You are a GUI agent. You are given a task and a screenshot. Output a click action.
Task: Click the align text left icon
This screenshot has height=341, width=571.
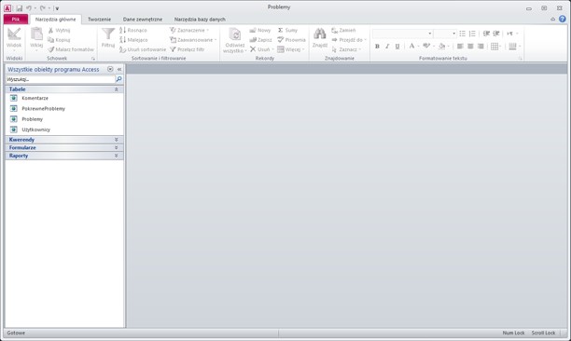click(460, 47)
